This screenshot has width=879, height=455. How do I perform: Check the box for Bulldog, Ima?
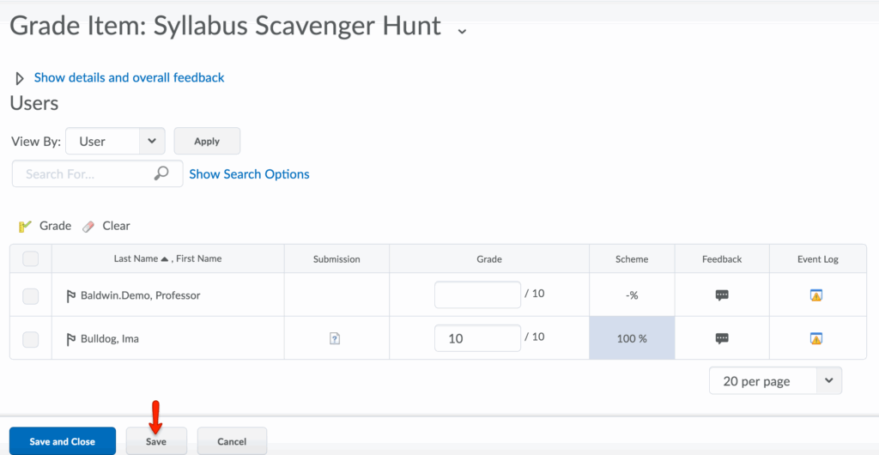30,339
